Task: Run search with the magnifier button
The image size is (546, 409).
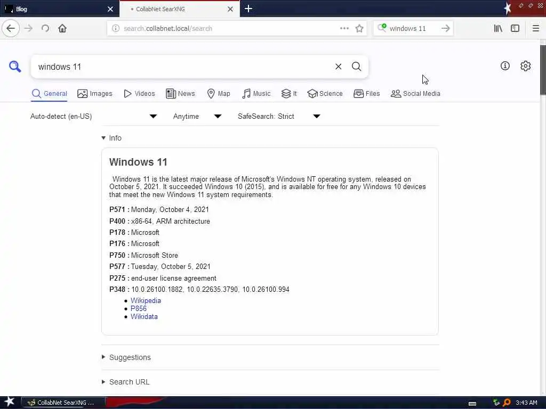Action: 357,67
